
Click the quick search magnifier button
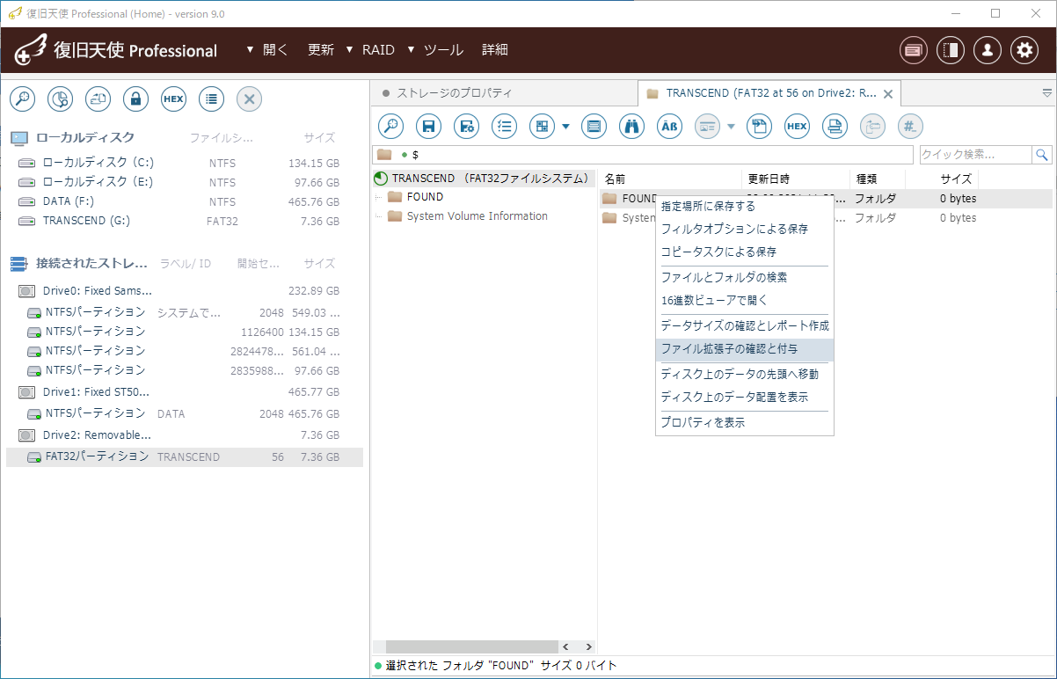[x=1042, y=155]
